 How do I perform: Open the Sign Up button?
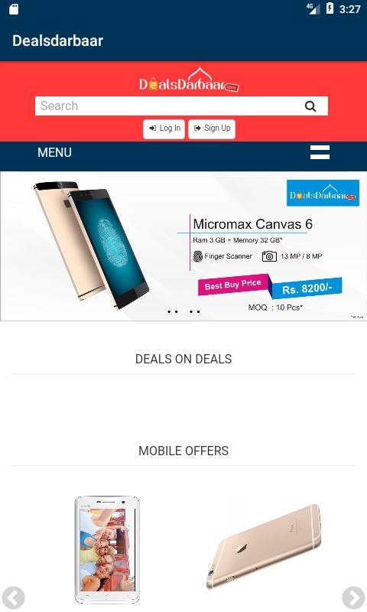(212, 129)
